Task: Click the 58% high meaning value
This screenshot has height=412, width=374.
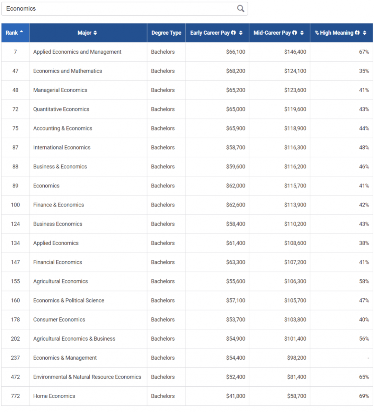Action: click(364, 281)
